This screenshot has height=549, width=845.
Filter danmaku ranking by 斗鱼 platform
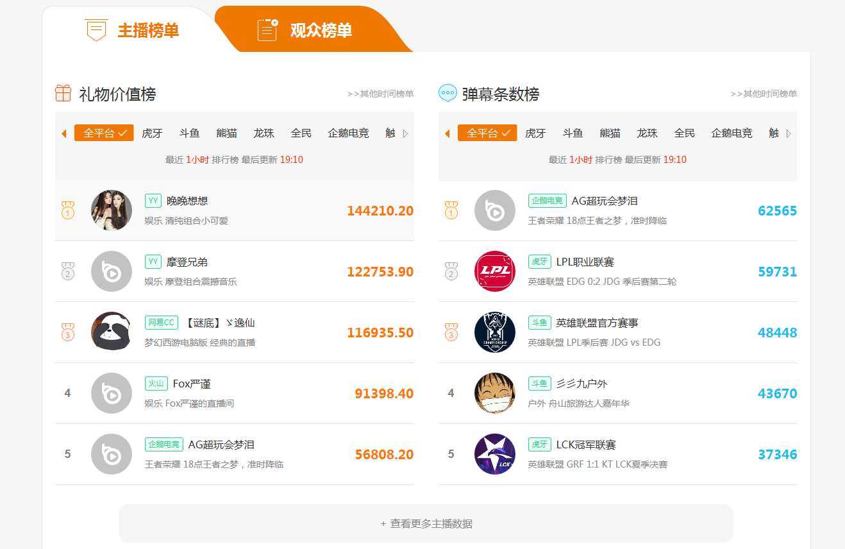[573, 133]
